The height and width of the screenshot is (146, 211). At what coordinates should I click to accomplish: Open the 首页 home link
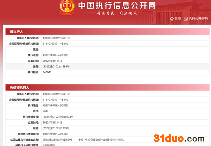click(178, 19)
